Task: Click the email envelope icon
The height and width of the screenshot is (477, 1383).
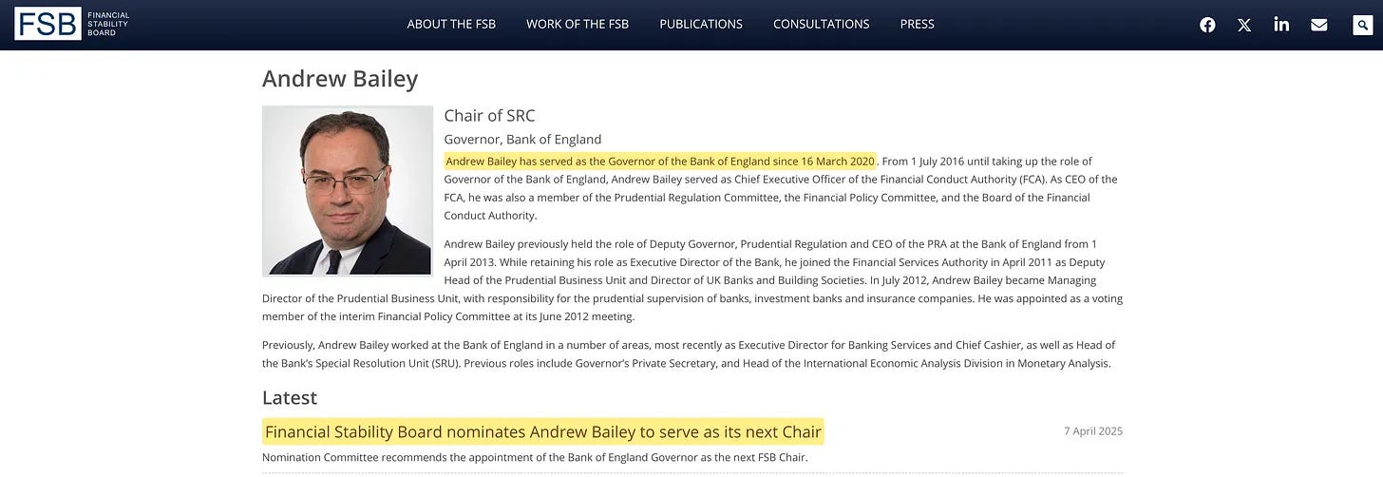Action: (1318, 25)
